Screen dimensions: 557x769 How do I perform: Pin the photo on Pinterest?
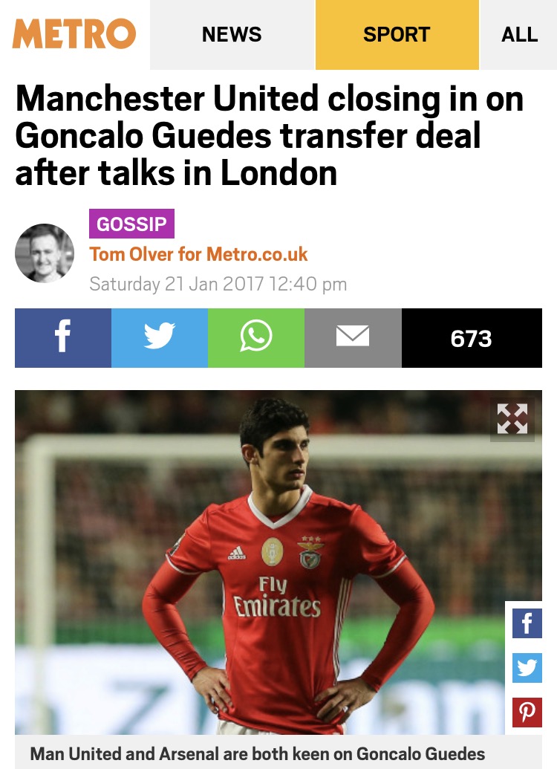point(527,712)
